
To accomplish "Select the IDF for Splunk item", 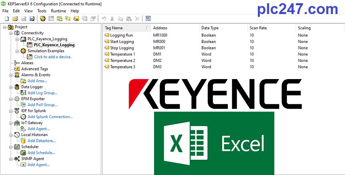I will (x=33, y=111).
